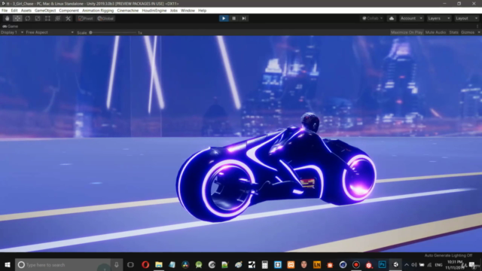
Task: Open cloud services icon
Action: pyautogui.click(x=392, y=18)
